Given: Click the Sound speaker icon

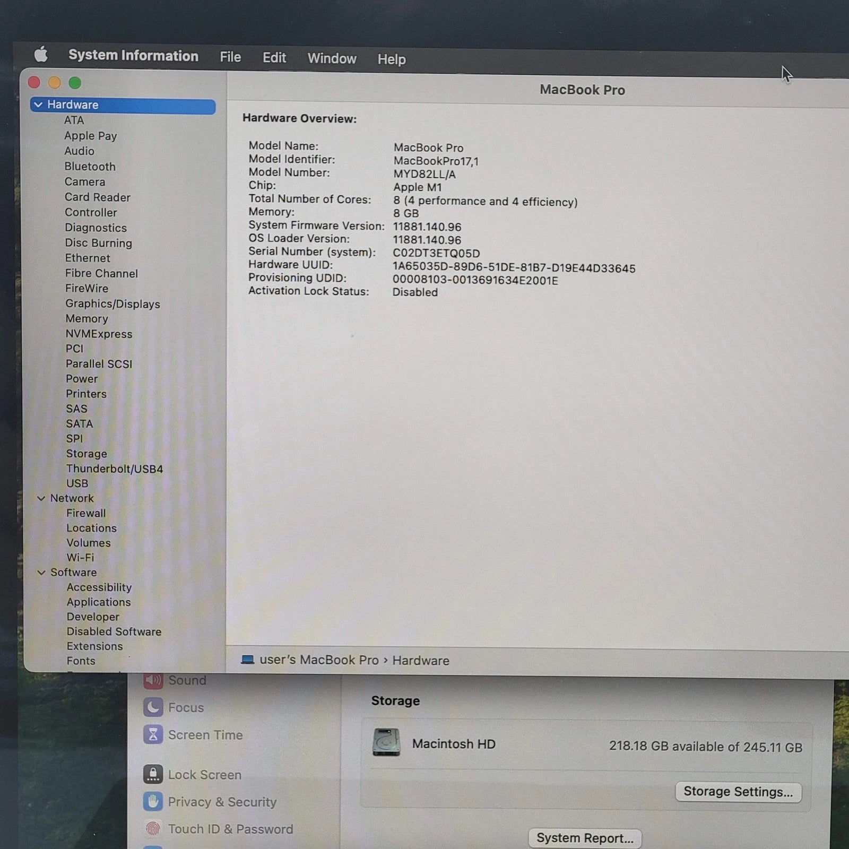Looking at the screenshot, I should click(x=153, y=680).
